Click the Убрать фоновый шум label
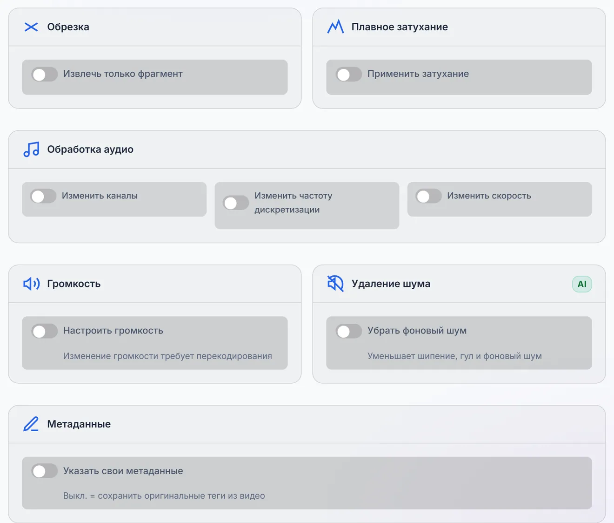The image size is (614, 523). pyautogui.click(x=417, y=331)
